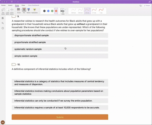Screen dimensions: 152x125
Task: Open the Home ribbon tab
Action: point(3,5)
